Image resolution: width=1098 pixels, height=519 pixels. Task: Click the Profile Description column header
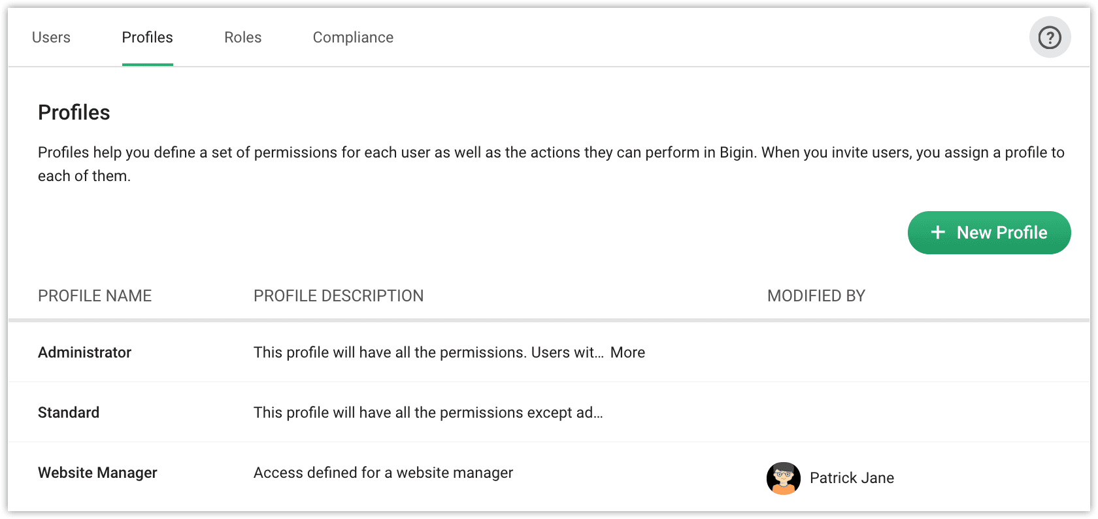coord(339,296)
